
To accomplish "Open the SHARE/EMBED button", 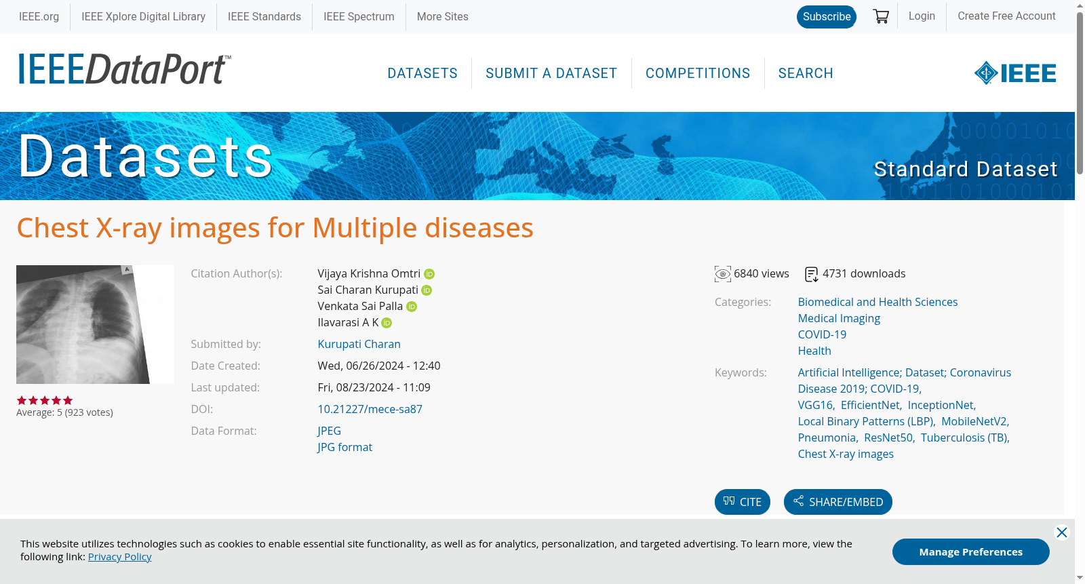I will tap(838, 502).
